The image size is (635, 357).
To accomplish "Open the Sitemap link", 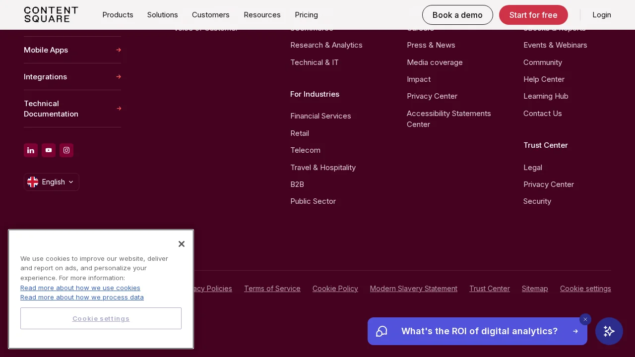I will (535, 288).
